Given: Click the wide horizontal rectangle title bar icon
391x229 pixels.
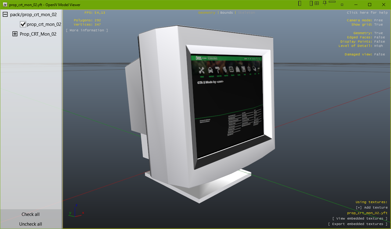Looking at the screenshot, I should tap(332, 2).
